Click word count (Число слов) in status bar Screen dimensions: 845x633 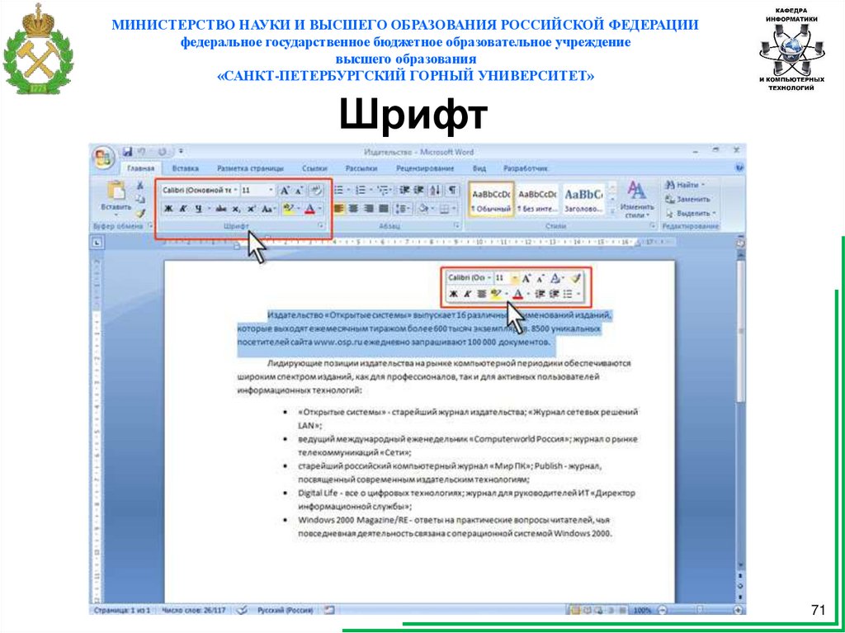pyautogui.click(x=193, y=611)
